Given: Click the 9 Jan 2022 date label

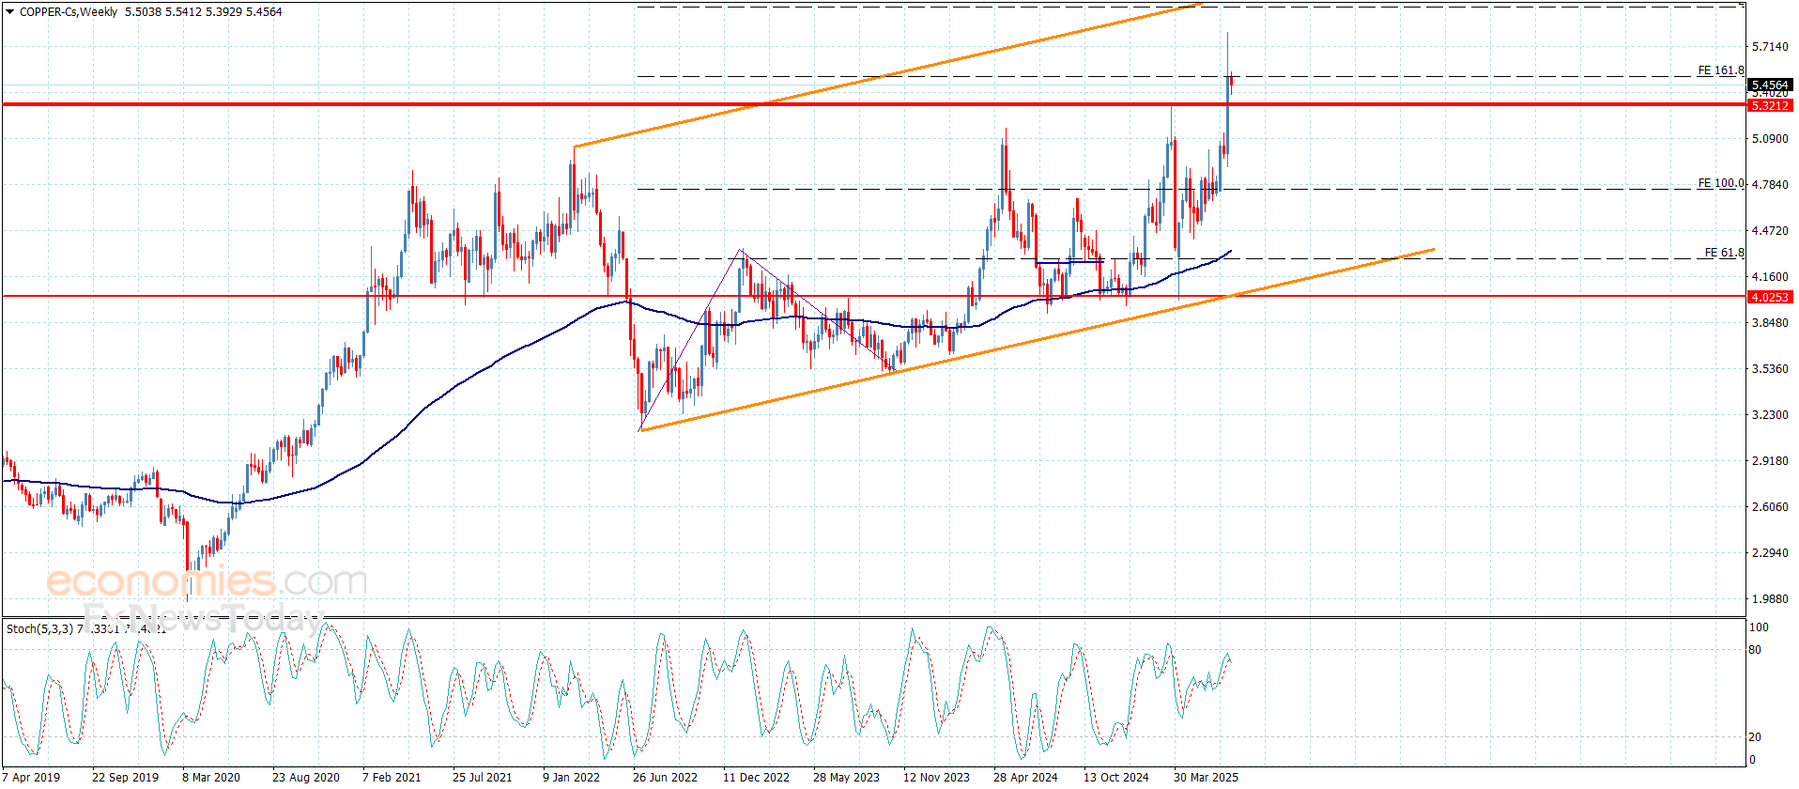Looking at the screenshot, I should coord(571,777).
